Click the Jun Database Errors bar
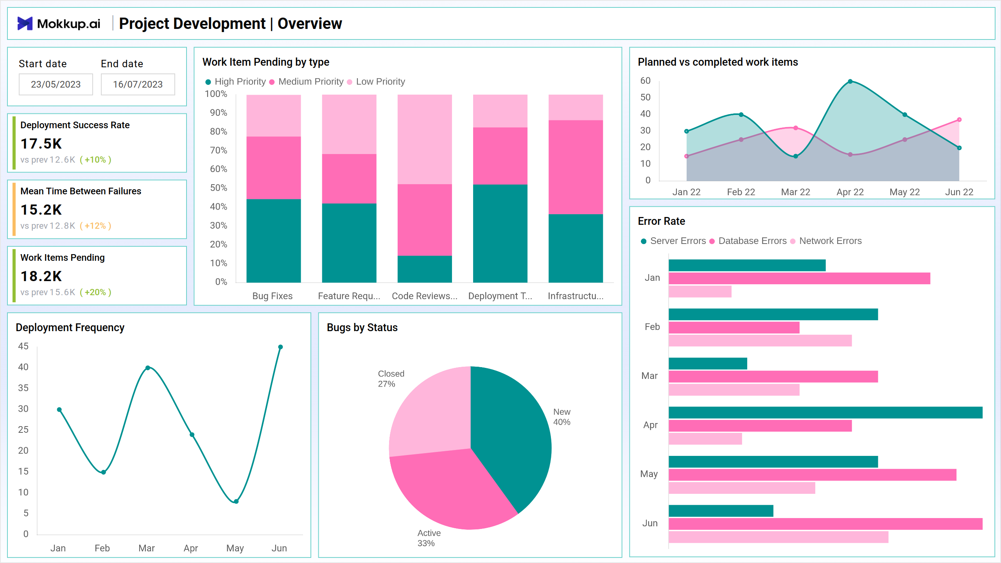 (825, 524)
